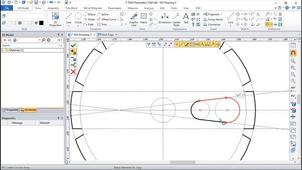Viewport: 302px width, 170px height.
Task: Cancel command with red X icon
Action: pyautogui.click(x=73, y=72)
